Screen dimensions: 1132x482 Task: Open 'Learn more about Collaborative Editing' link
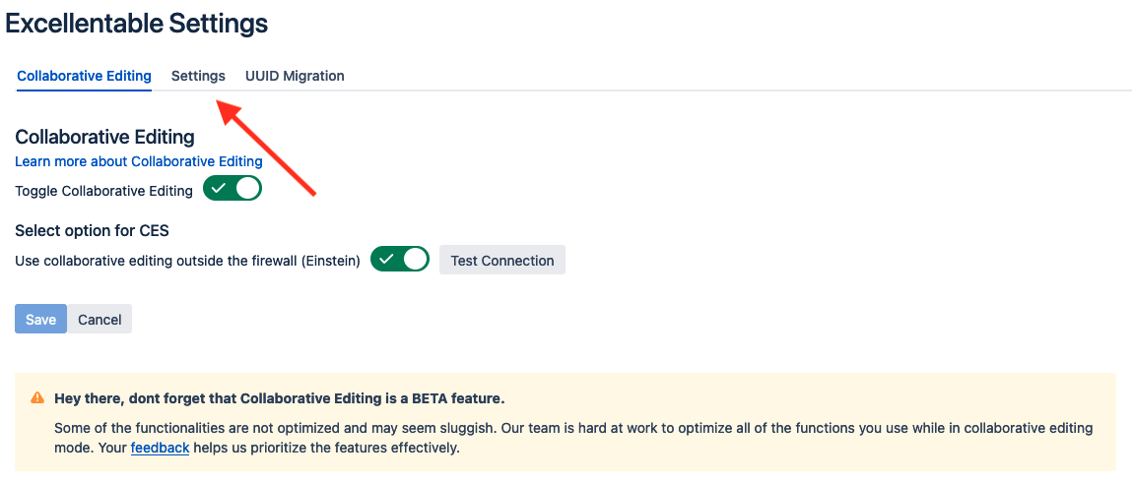coord(139,161)
